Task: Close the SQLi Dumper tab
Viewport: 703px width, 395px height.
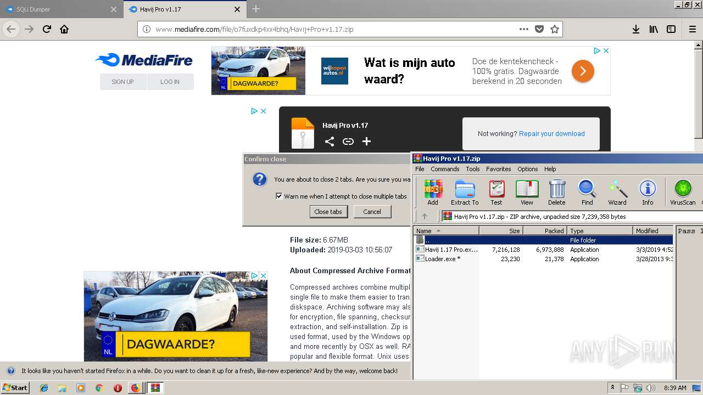Action: [x=114, y=9]
